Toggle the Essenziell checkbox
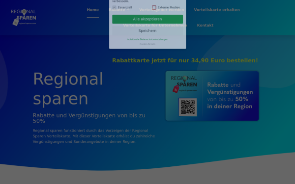295x184 pixels. (114, 7)
